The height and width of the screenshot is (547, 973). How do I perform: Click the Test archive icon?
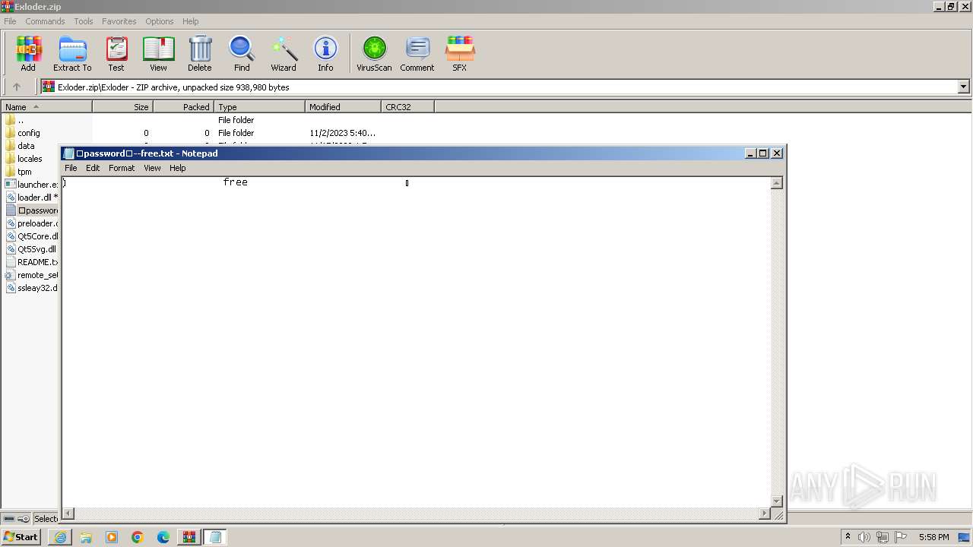point(116,54)
